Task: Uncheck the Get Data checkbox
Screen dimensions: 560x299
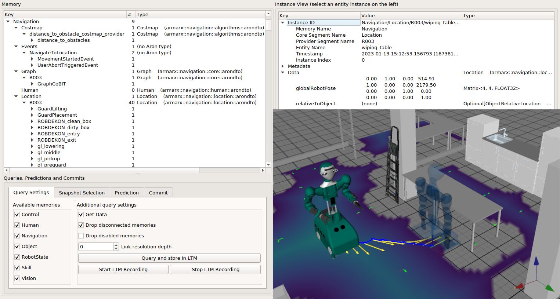Action: pyautogui.click(x=81, y=215)
